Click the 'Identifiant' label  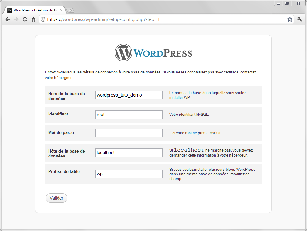pos(58,114)
